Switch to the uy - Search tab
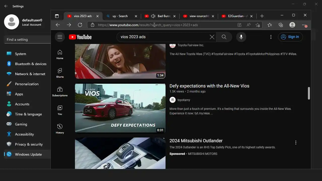This screenshot has width=322, height=181. [122, 16]
